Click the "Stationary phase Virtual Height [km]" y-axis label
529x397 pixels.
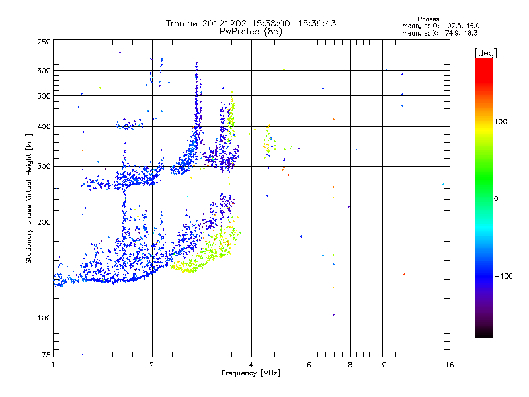click(x=29, y=199)
